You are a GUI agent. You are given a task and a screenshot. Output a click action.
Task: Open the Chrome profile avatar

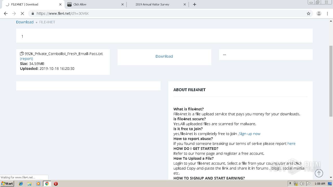(319, 14)
